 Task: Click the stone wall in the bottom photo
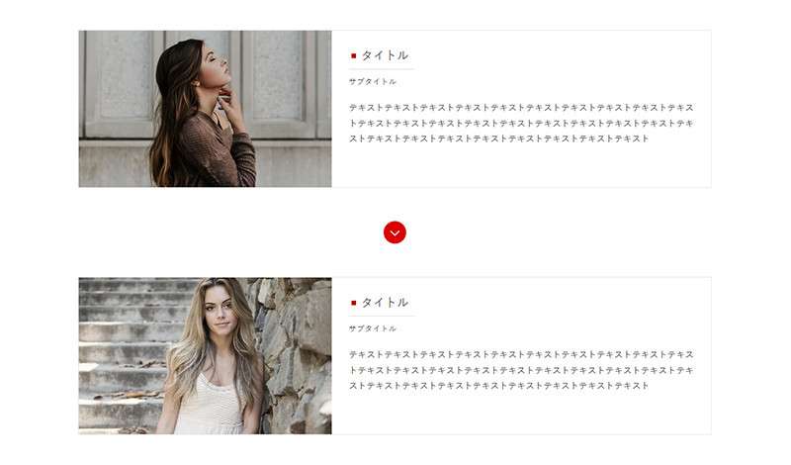coord(298,353)
